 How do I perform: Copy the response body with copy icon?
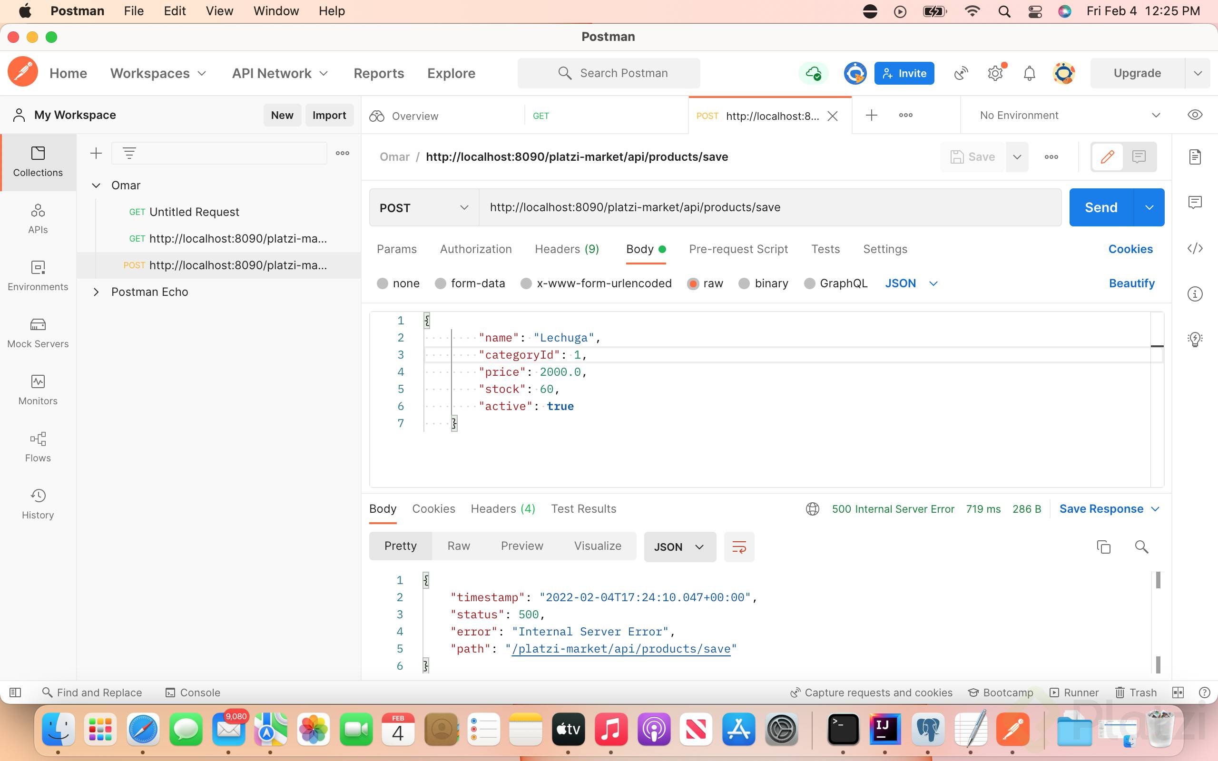point(1103,546)
